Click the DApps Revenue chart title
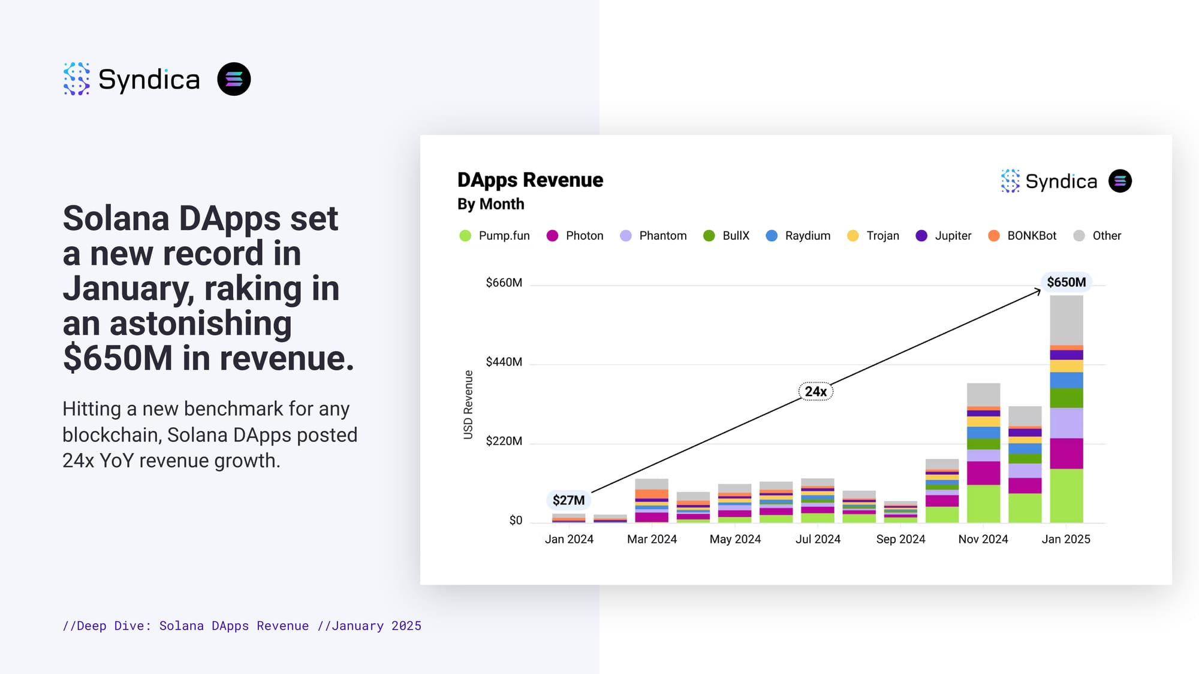 click(530, 180)
